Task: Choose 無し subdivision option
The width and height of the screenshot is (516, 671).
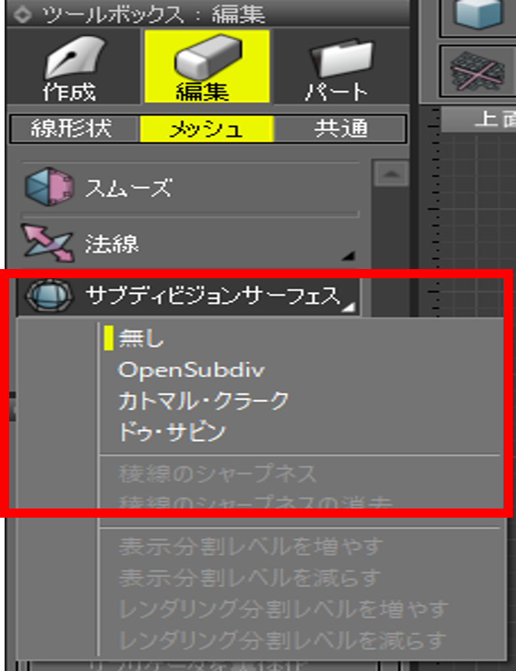Action: click(x=141, y=339)
